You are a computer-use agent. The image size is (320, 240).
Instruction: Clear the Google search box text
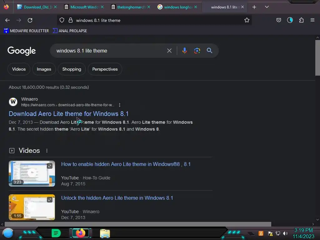point(169,51)
